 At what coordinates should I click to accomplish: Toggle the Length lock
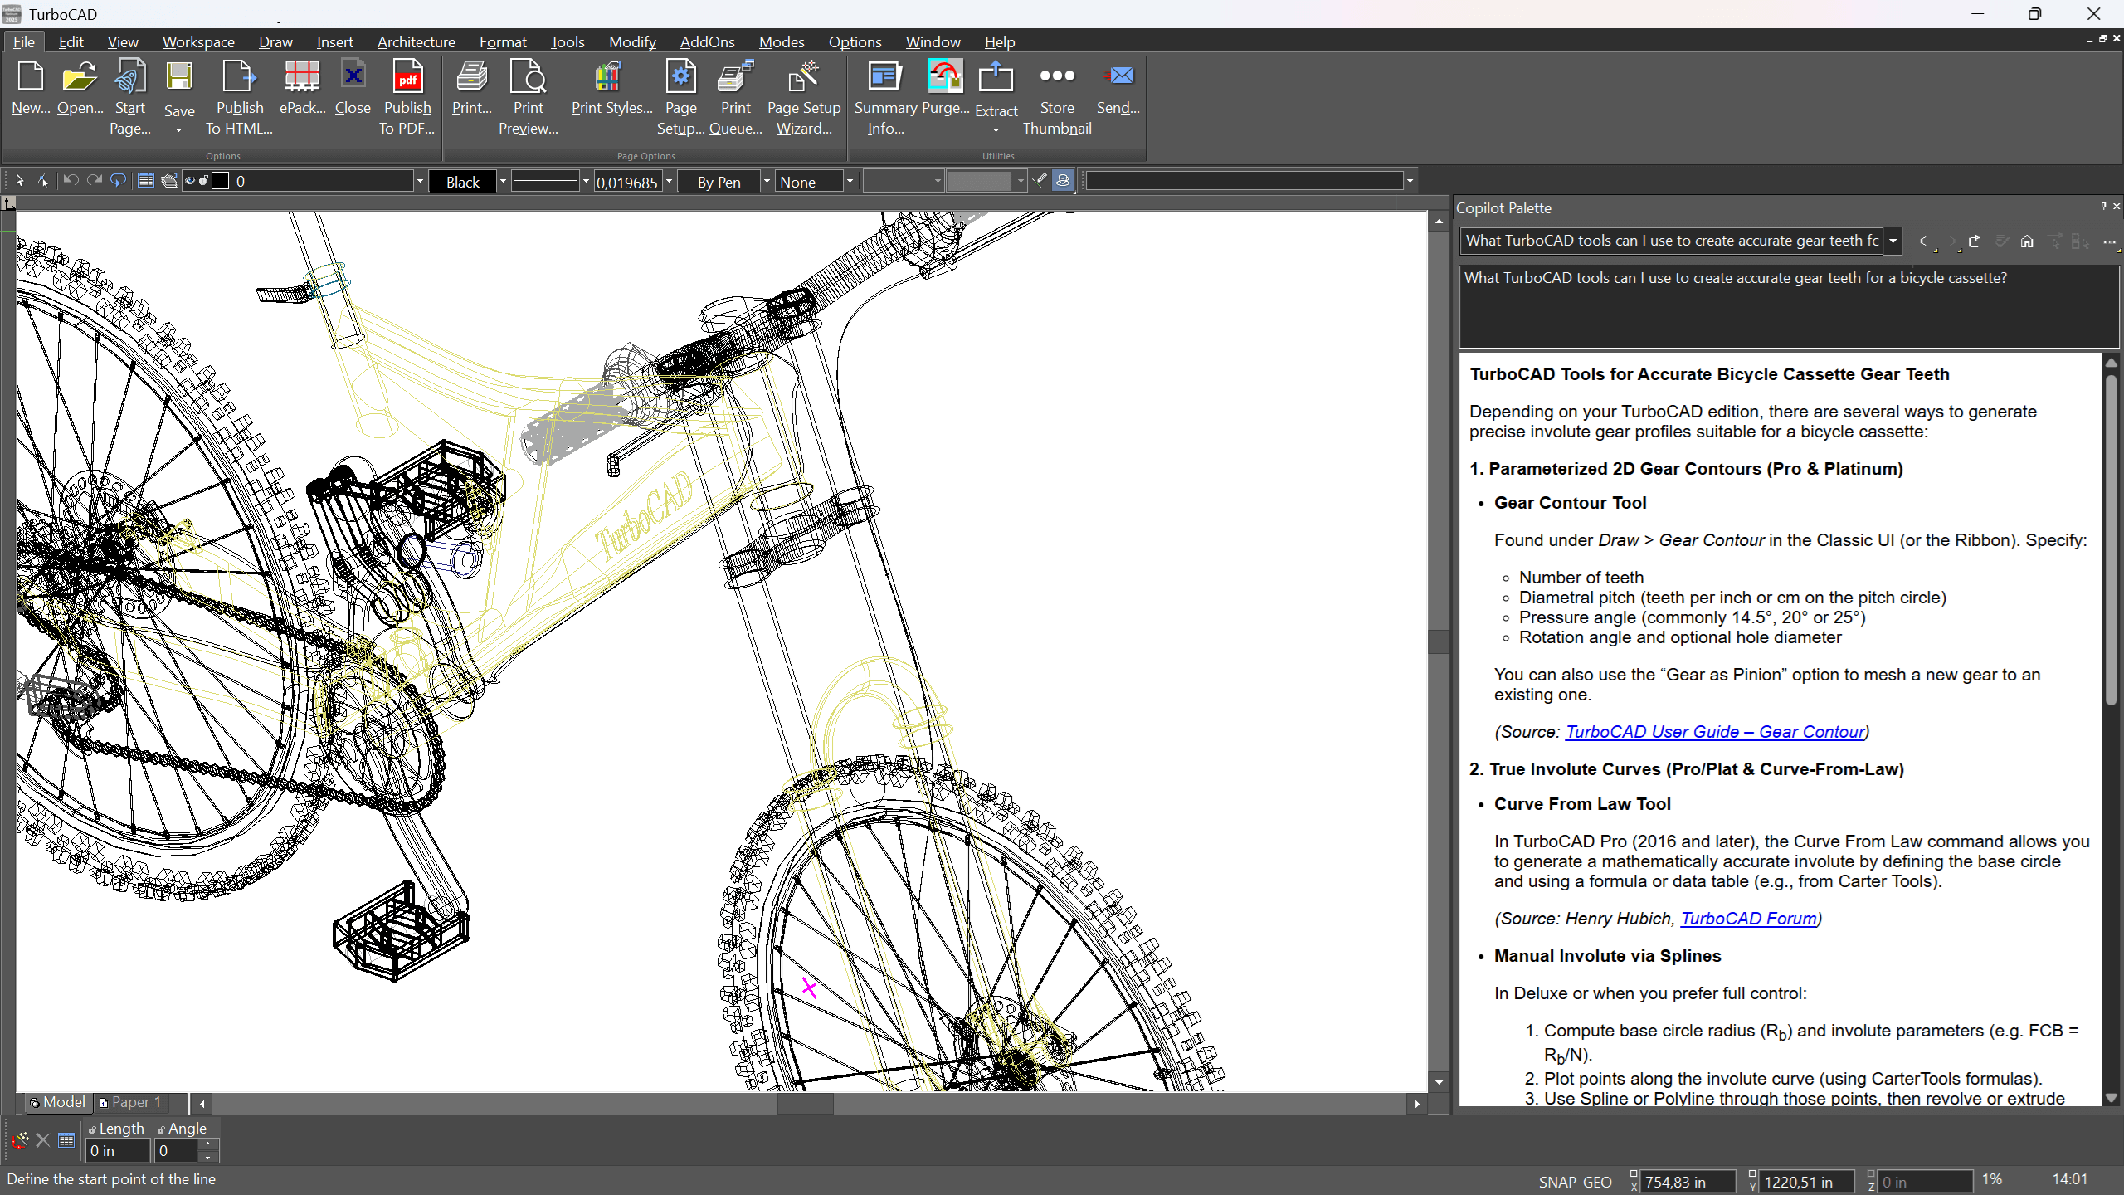point(92,1129)
